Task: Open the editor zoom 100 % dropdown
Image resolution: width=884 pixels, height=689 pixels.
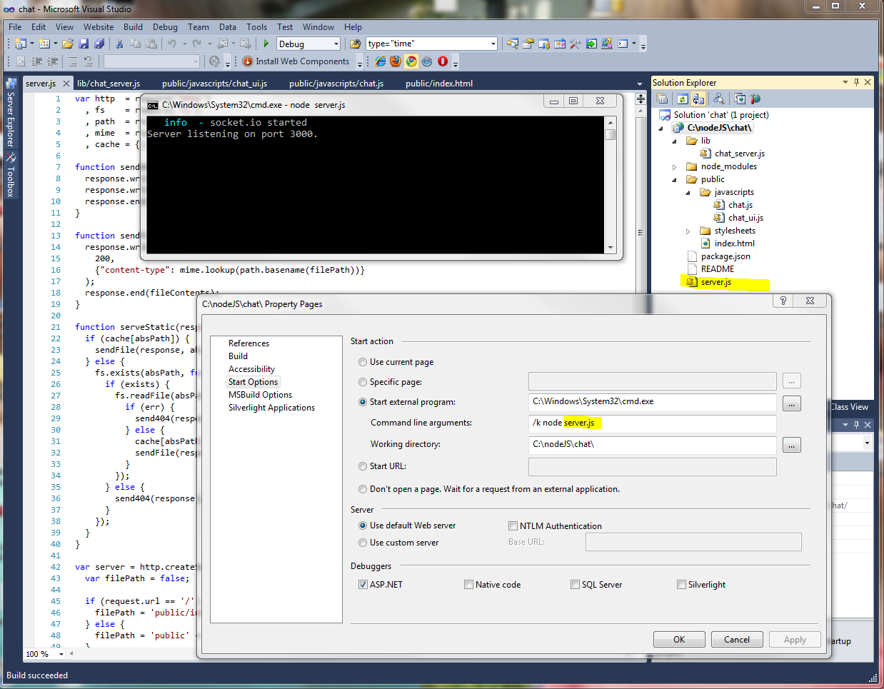Action: tap(61, 654)
